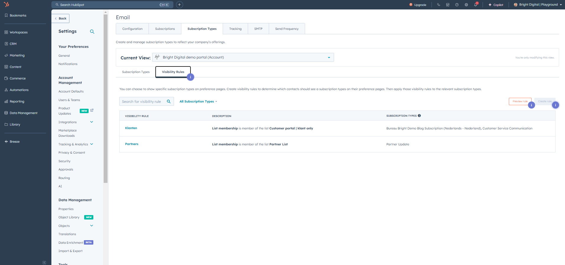Open the Current View account dropdown
The image size is (565, 265).
pyautogui.click(x=243, y=57)
